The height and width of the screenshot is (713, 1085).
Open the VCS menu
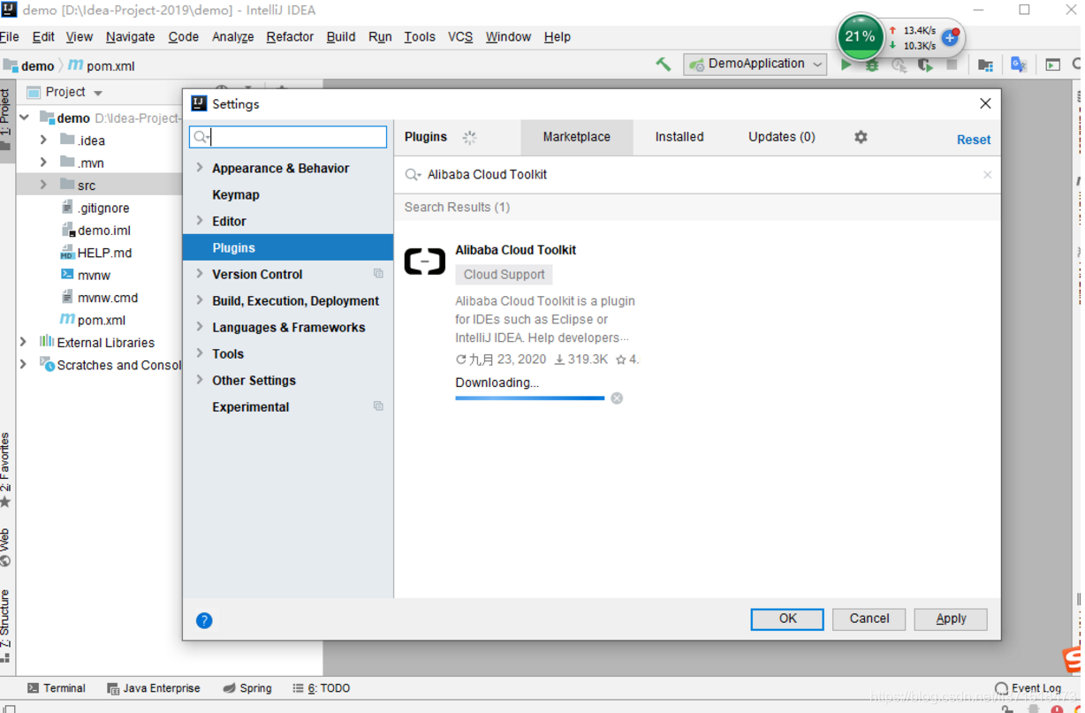click(x=460, y=37)
